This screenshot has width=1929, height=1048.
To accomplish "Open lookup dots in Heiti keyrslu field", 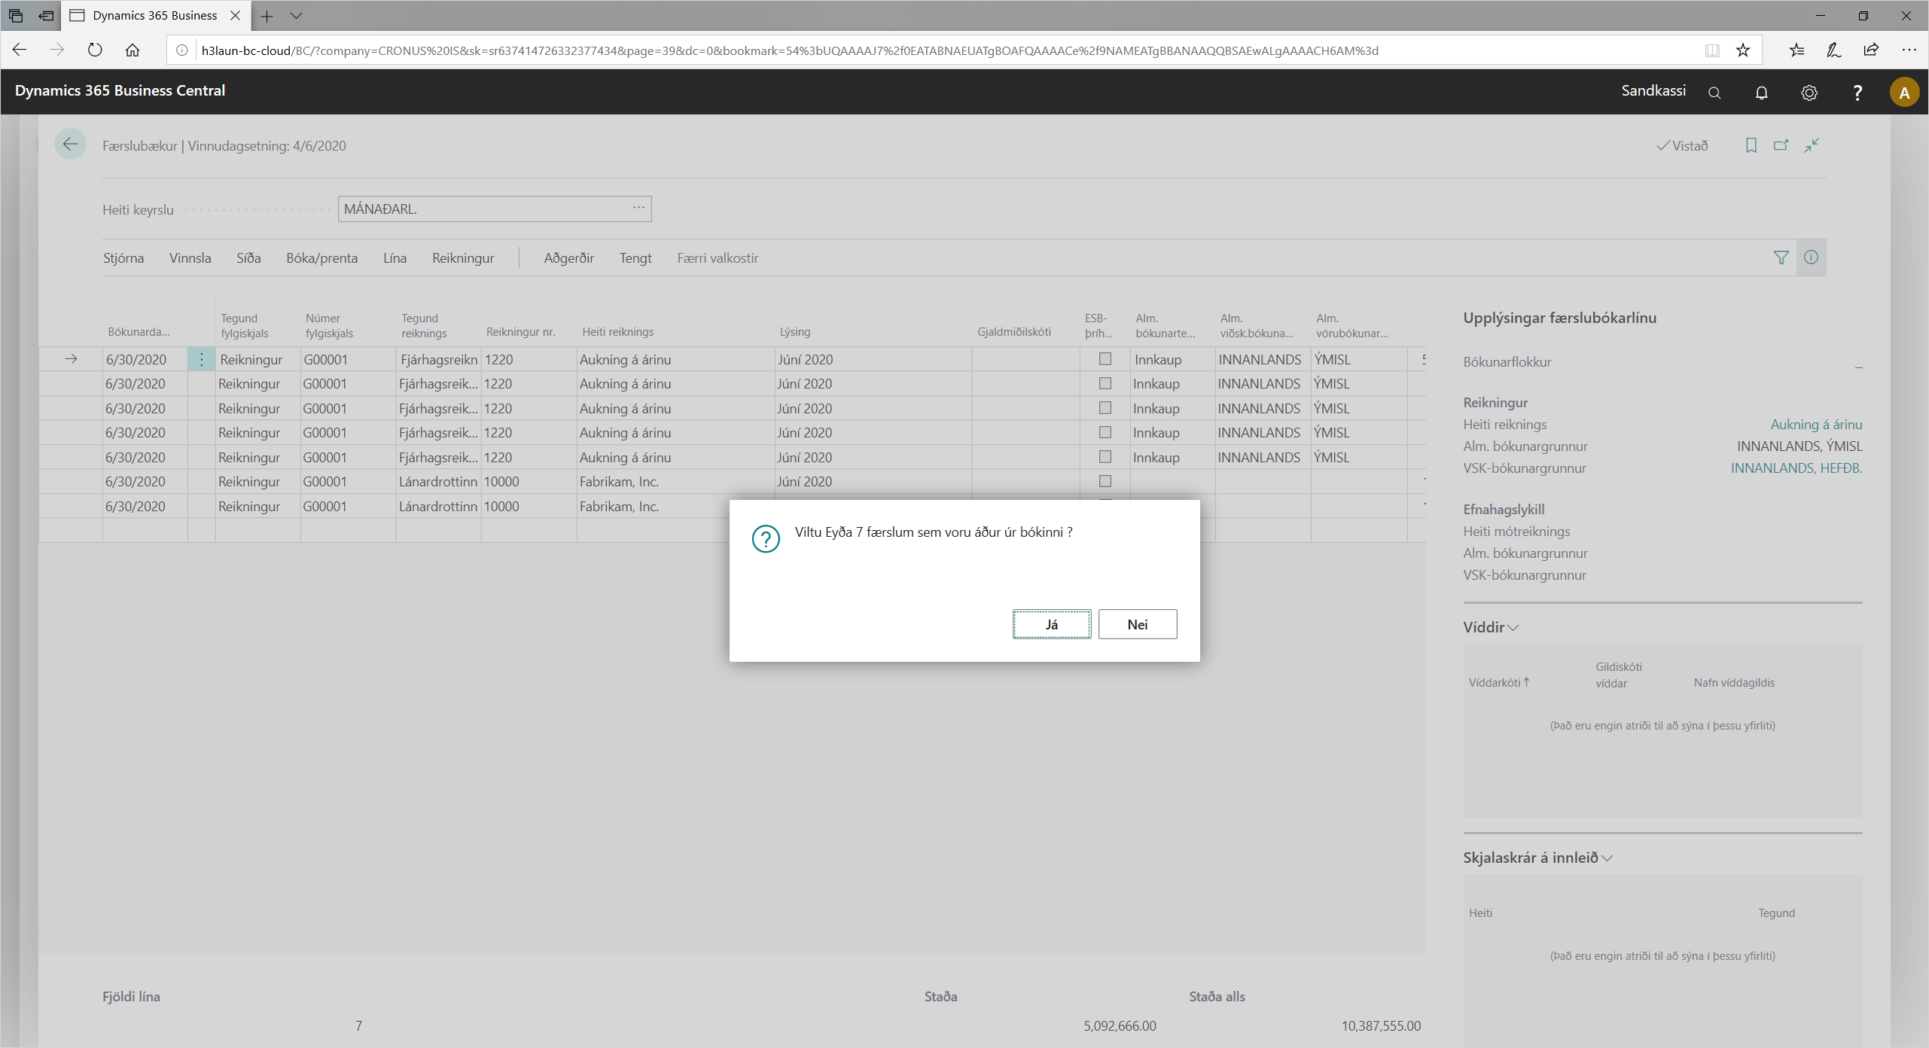I will click(638, 208).
